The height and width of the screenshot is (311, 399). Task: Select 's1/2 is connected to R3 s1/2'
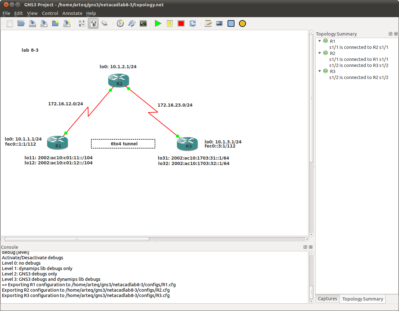tap(359, 65)
